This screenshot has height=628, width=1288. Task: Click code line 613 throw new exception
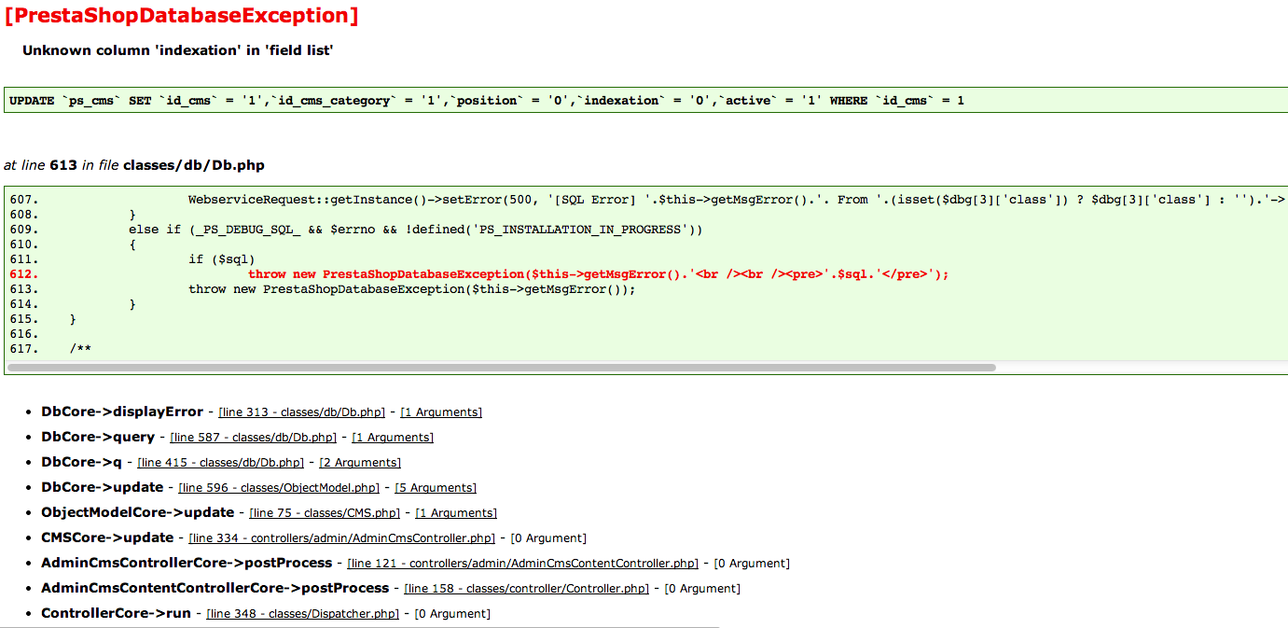pyautogui.click(x=411, y=289)
